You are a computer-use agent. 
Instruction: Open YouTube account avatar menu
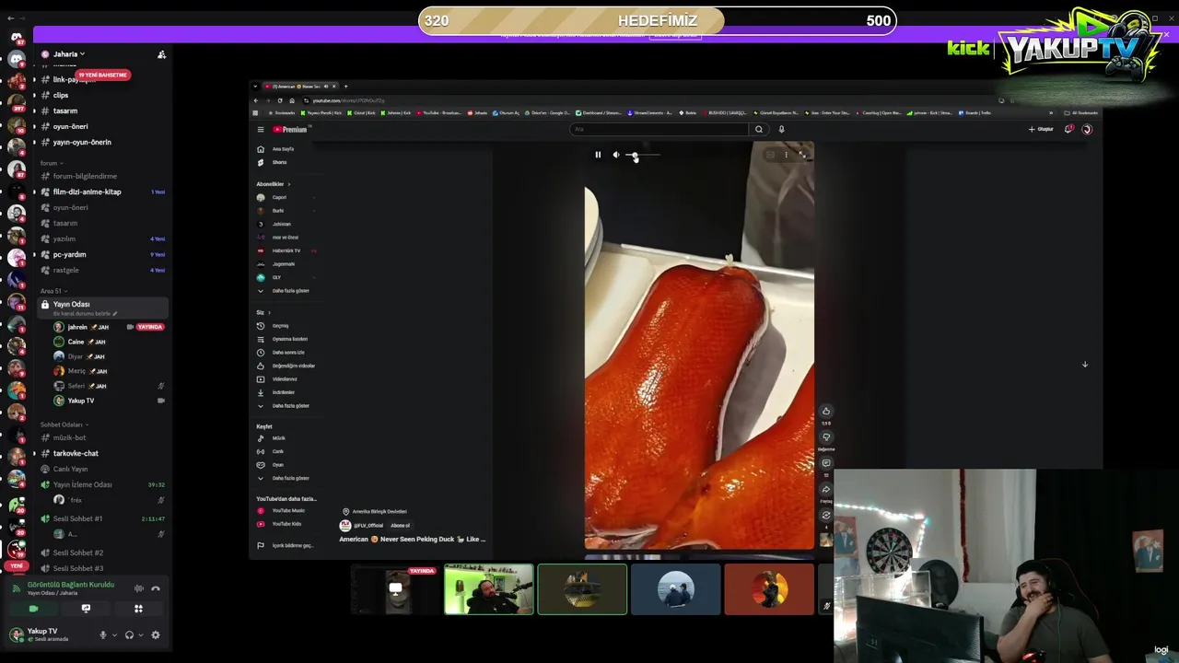pyautogui.click(x=1087, y=130)
